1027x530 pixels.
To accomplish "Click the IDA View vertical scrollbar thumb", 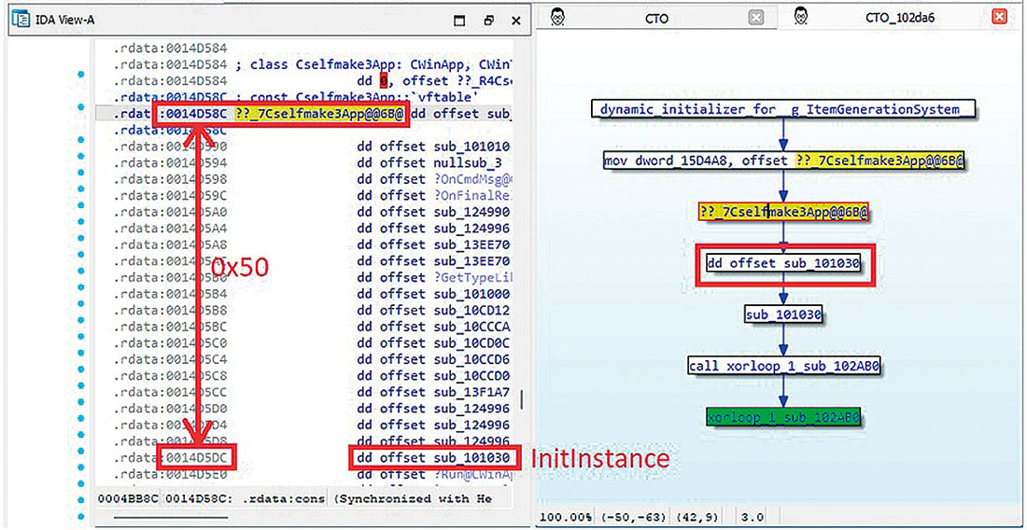I will pos(522,399).
